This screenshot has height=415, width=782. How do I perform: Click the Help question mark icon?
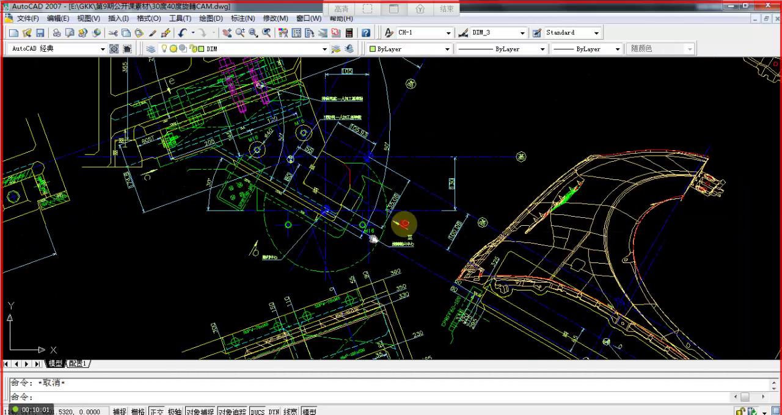pyautogui.click(x=366, y=33)
